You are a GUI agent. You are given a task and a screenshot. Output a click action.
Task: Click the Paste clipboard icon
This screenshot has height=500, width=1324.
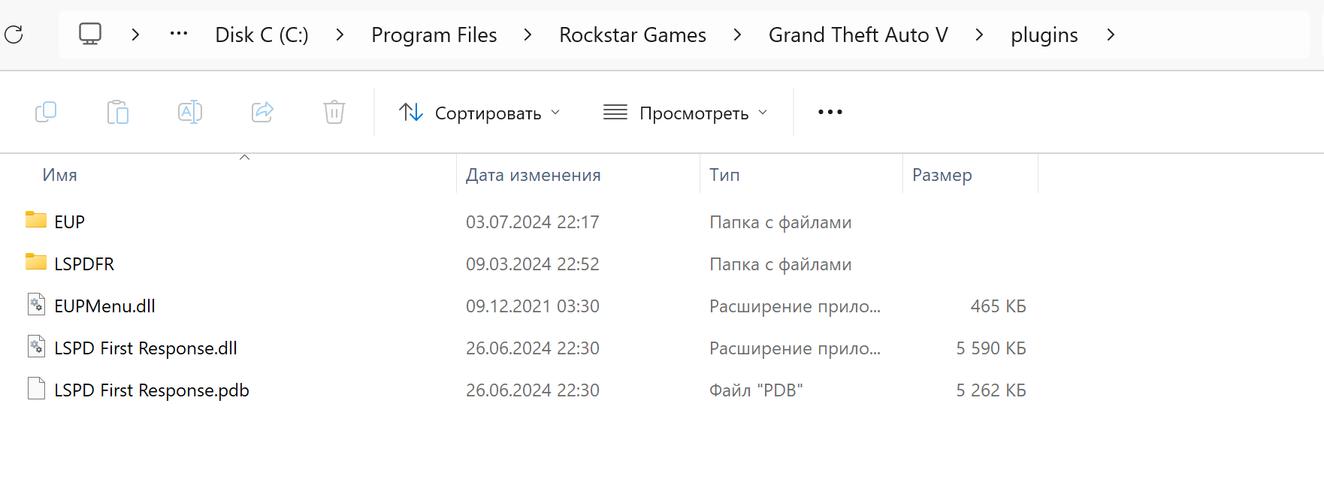118,112
